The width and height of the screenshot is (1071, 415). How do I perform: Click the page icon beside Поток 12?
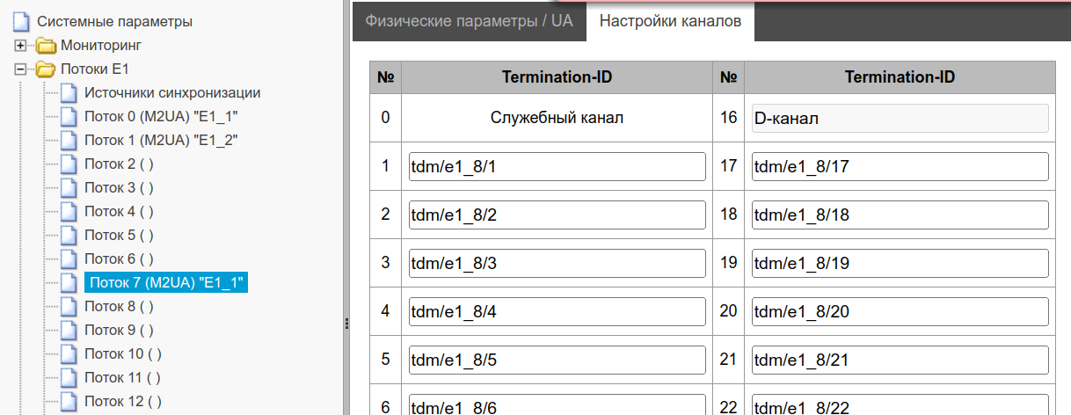click(x=69, y=401)
